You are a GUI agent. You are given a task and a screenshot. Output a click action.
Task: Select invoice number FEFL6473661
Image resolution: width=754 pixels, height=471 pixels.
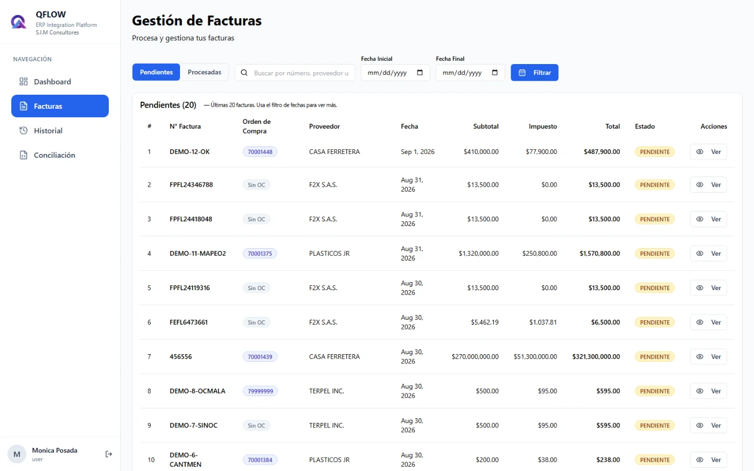(x=188, y=322)
